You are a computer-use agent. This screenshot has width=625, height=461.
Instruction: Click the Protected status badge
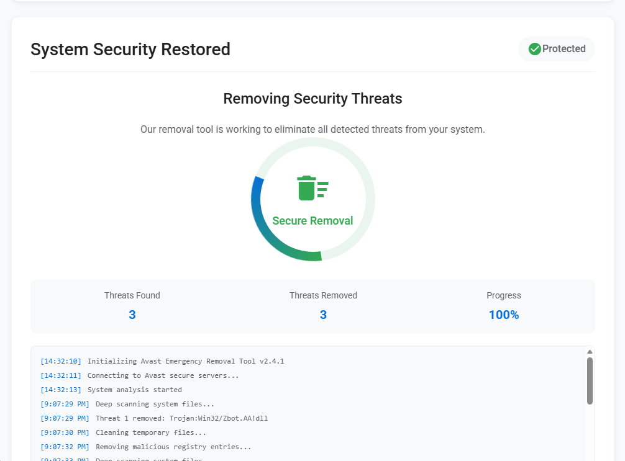tap(557, 49)
